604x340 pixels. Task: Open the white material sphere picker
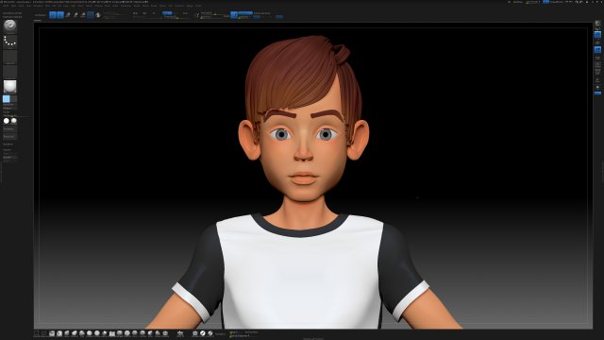tap(10, 86)
